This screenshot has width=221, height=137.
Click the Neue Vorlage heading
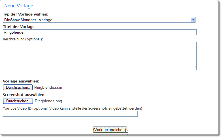pyautogui.click(x=19, y=6)
